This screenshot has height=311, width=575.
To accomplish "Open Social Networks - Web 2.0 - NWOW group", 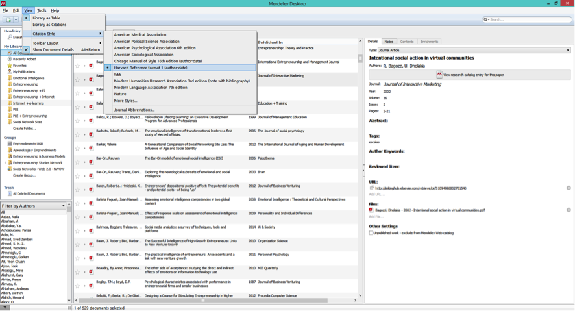I will (x=38, y=169).
